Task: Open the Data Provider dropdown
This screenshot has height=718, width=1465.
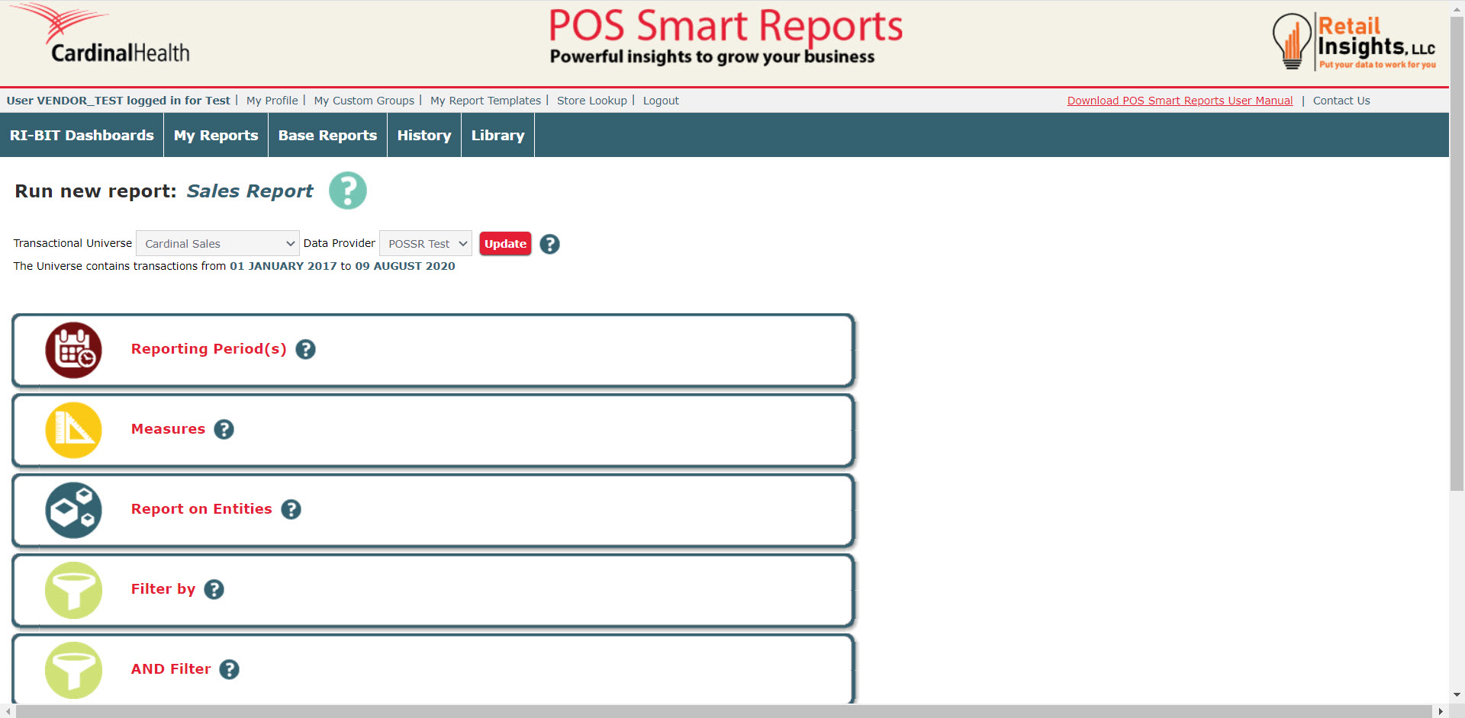Action: [425, 244]
